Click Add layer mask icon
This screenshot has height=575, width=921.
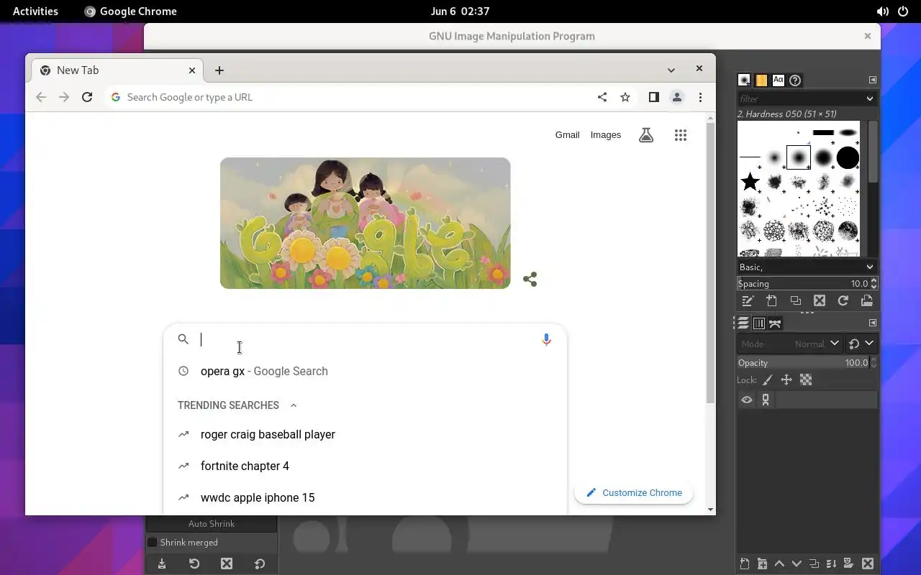pos(848,564)
